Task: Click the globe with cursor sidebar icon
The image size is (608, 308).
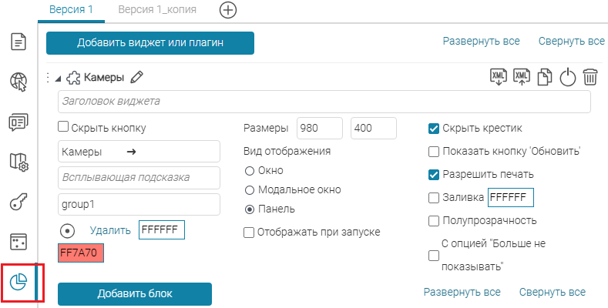Action: click(18, 82)
